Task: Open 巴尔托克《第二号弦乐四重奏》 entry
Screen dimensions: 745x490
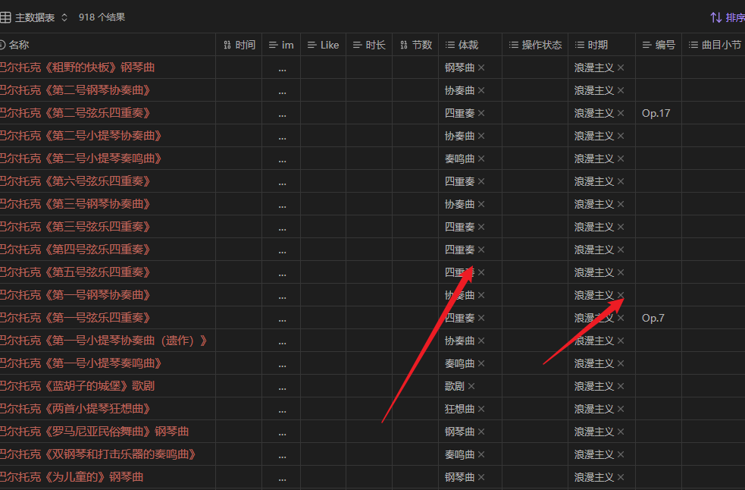Action: point(76,113)
